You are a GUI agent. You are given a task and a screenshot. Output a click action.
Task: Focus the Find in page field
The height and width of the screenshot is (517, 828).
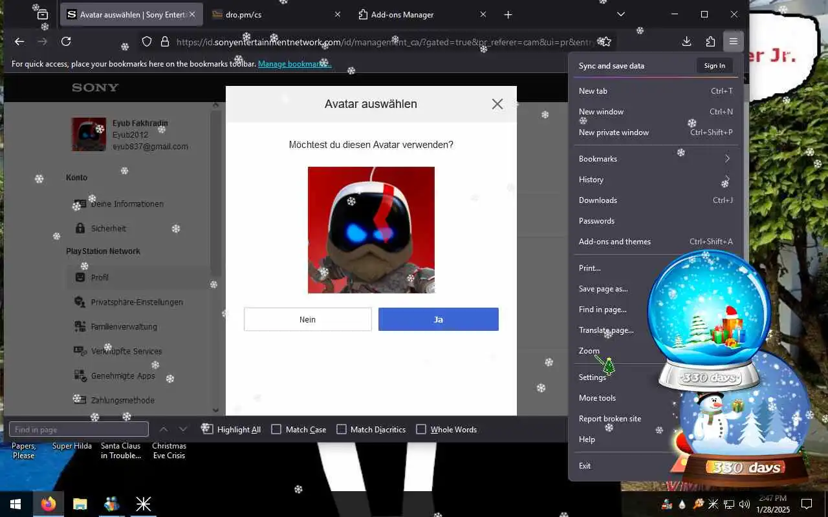tap(79, 429)
